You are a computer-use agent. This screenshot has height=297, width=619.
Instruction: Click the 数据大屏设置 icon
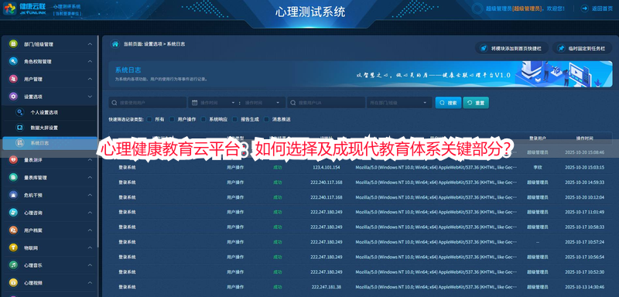point(19,128)
